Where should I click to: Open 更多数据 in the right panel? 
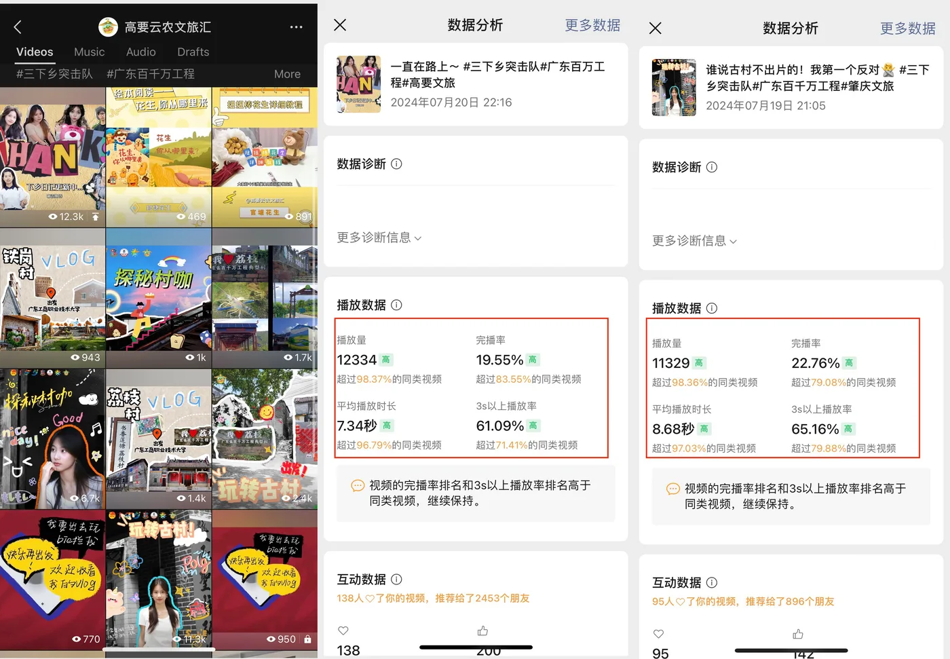[x=908, y=29]
